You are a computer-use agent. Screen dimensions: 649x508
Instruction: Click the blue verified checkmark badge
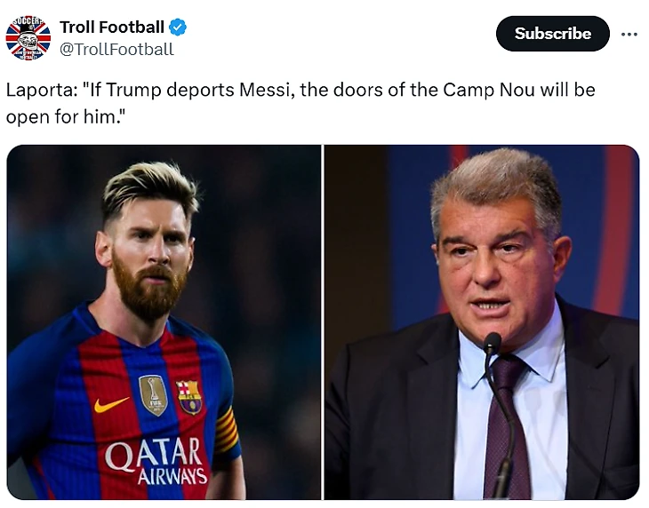178,28
